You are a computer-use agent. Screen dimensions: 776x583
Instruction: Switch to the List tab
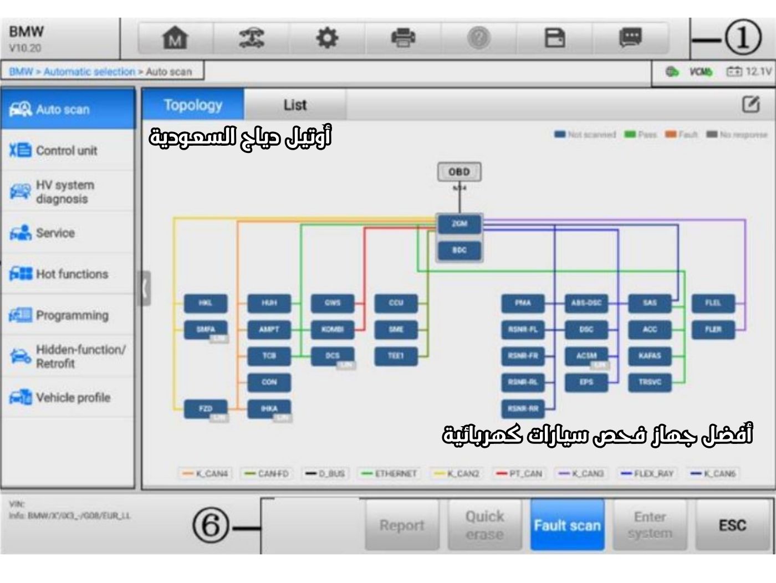pos(295,105)
